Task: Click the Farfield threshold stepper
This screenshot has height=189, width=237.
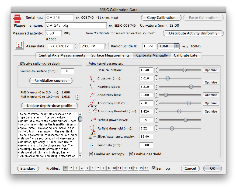Action: point(156,128)
